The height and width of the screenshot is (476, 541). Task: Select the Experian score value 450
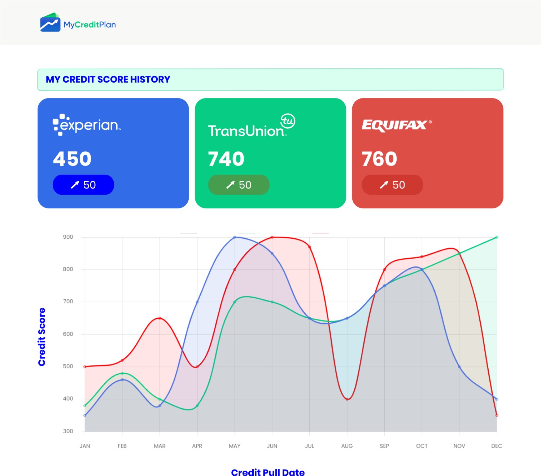point(72,159)
